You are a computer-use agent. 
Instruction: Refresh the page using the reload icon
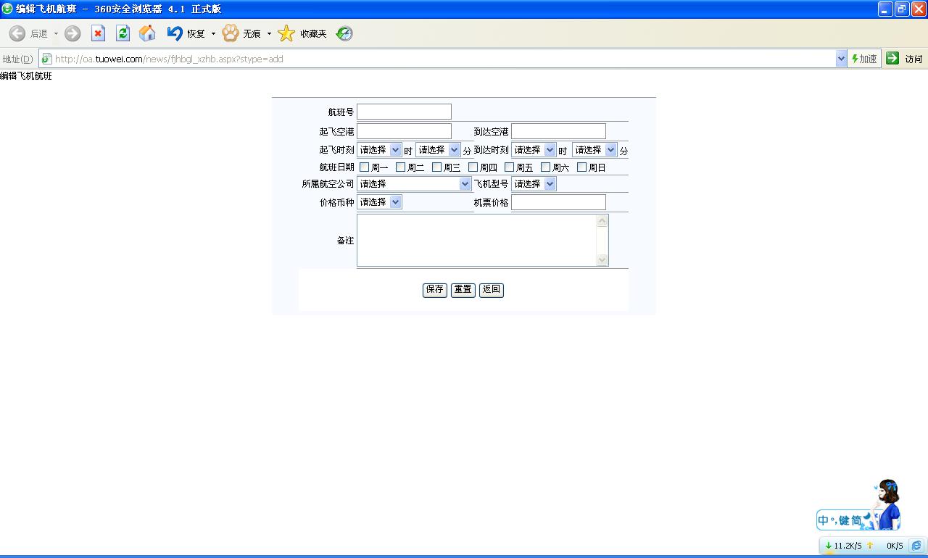click(123, 33)
